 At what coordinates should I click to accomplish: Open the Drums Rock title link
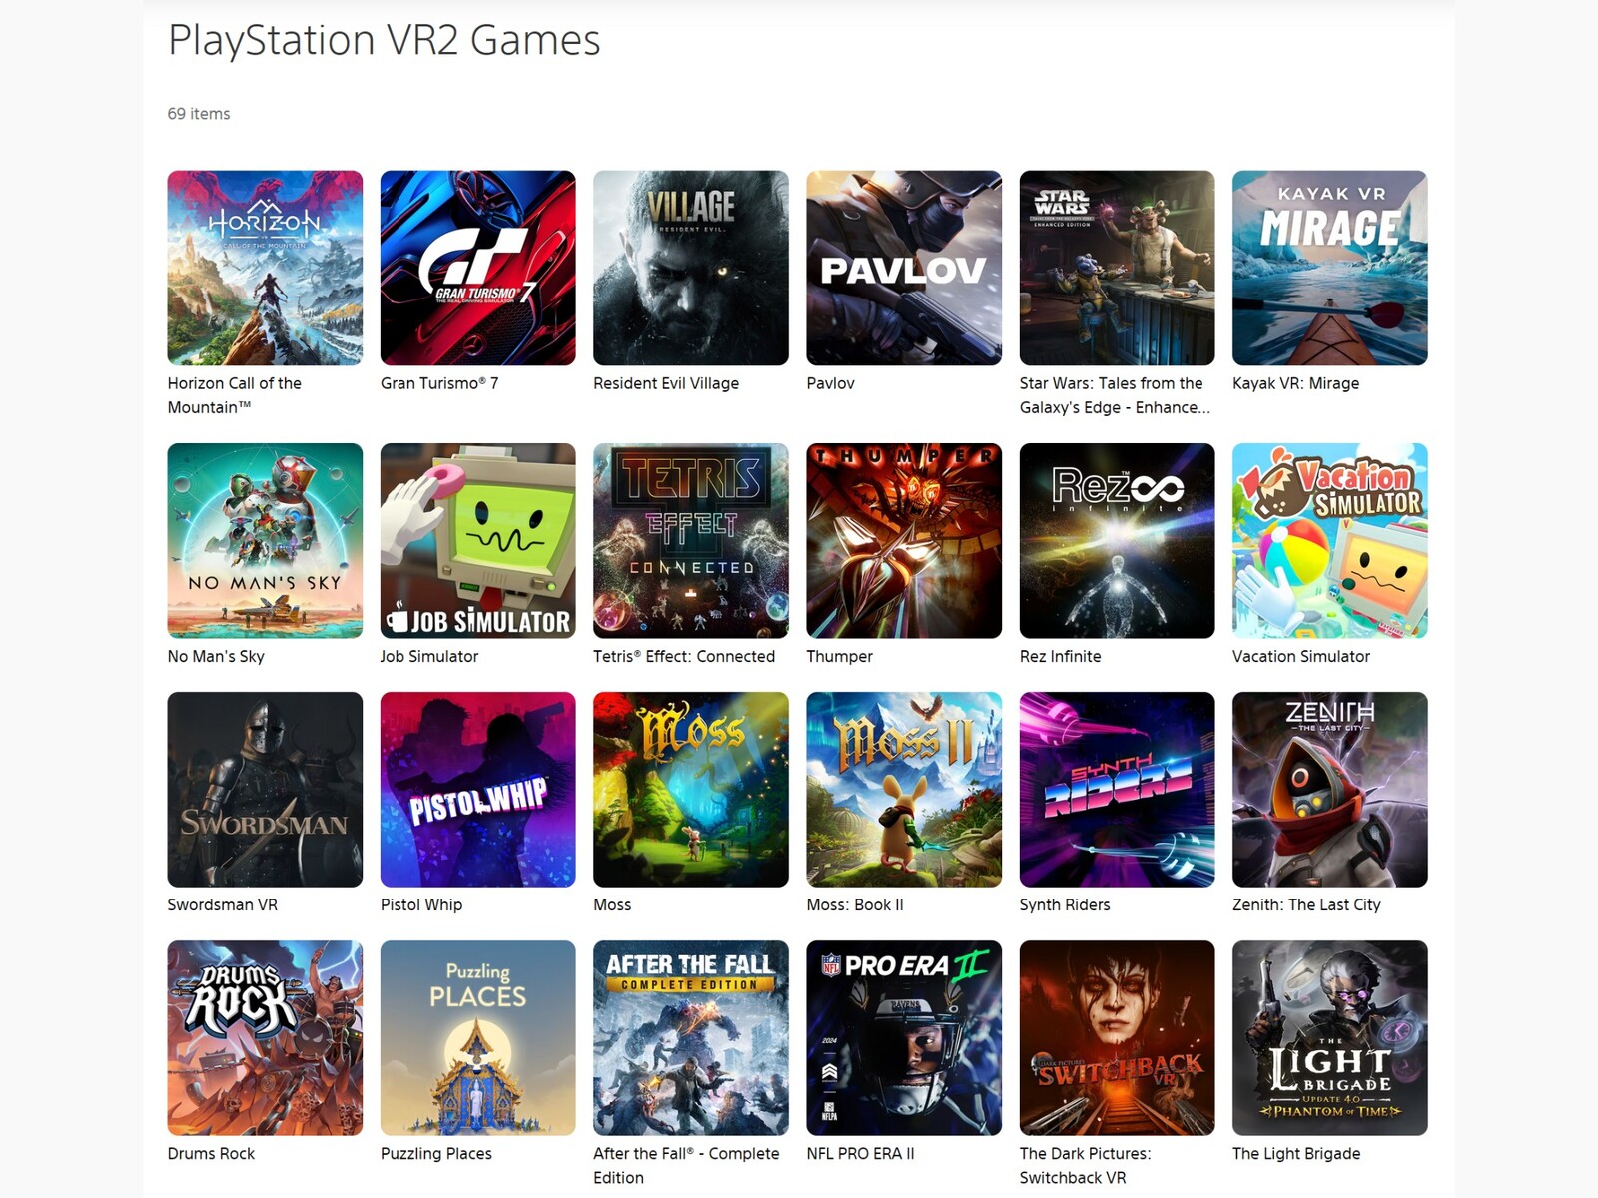pyautogui.click(x=211, y=1153)
